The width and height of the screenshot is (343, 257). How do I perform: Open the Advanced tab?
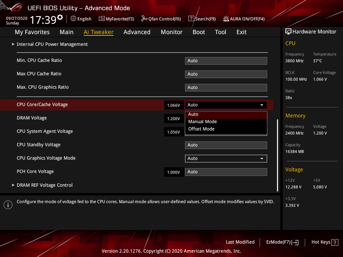137,32
